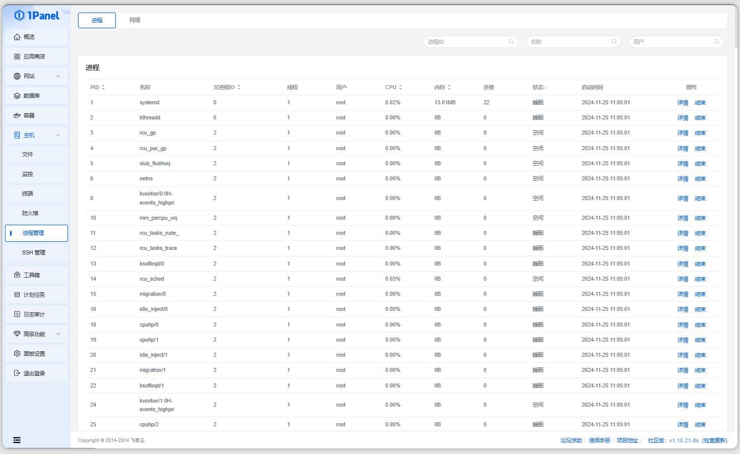This screenshot has width=740, height=454.
Task: Expand the 网站 submenu
Action: (x=58, y=76)
